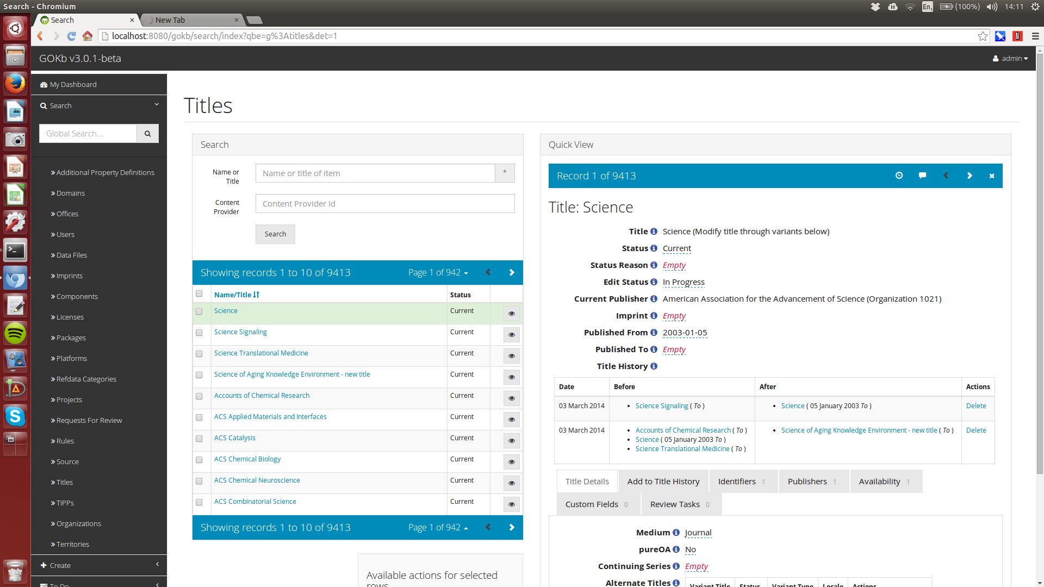Open the Availability tab in Title details
Viewport: 1044px width, 587px height.
[x=884, y=481]
